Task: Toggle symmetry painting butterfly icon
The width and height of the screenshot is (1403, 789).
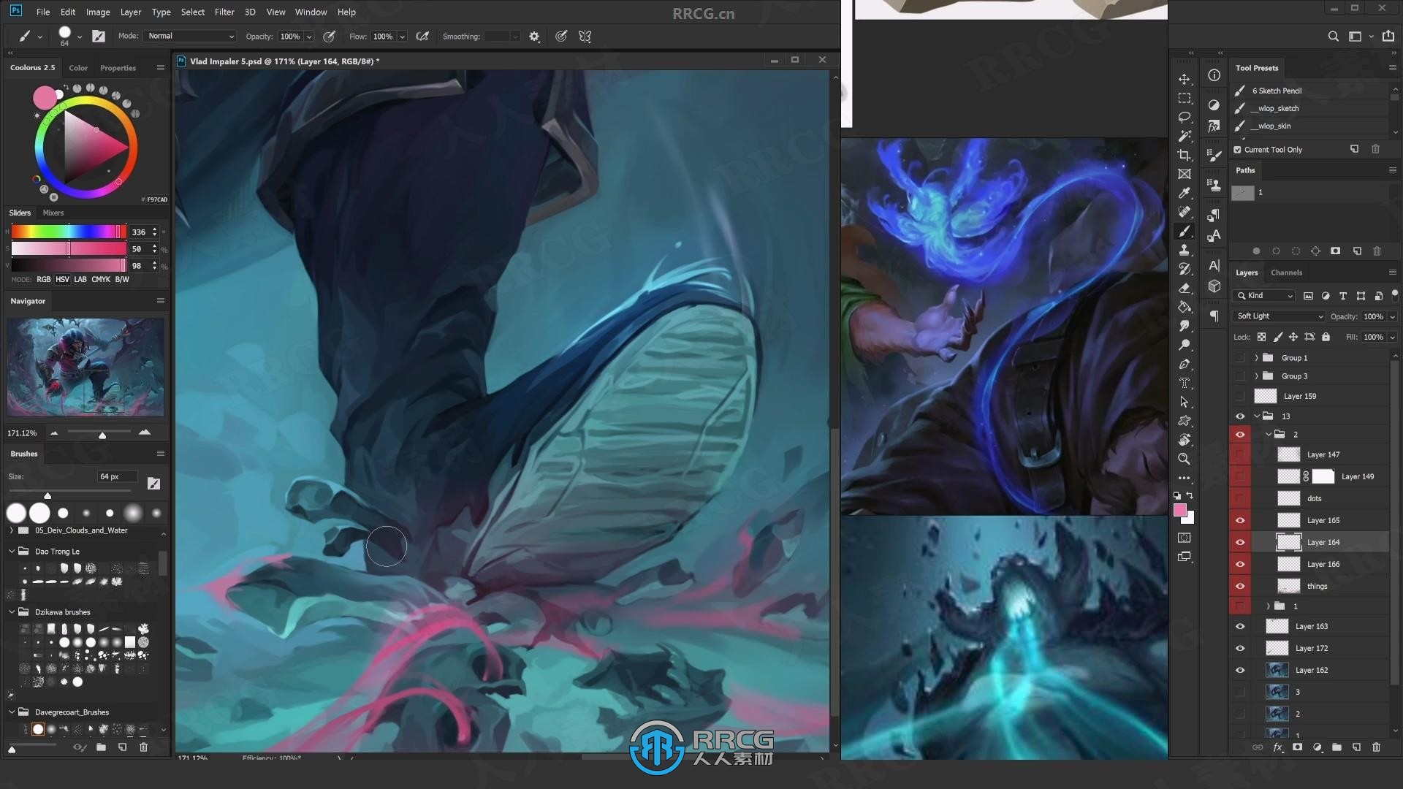Action: [x=585, y=37]
